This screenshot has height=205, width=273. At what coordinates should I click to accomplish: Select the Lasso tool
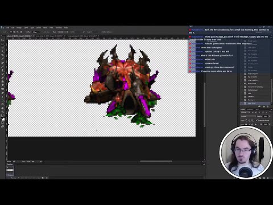pos(3,48)
